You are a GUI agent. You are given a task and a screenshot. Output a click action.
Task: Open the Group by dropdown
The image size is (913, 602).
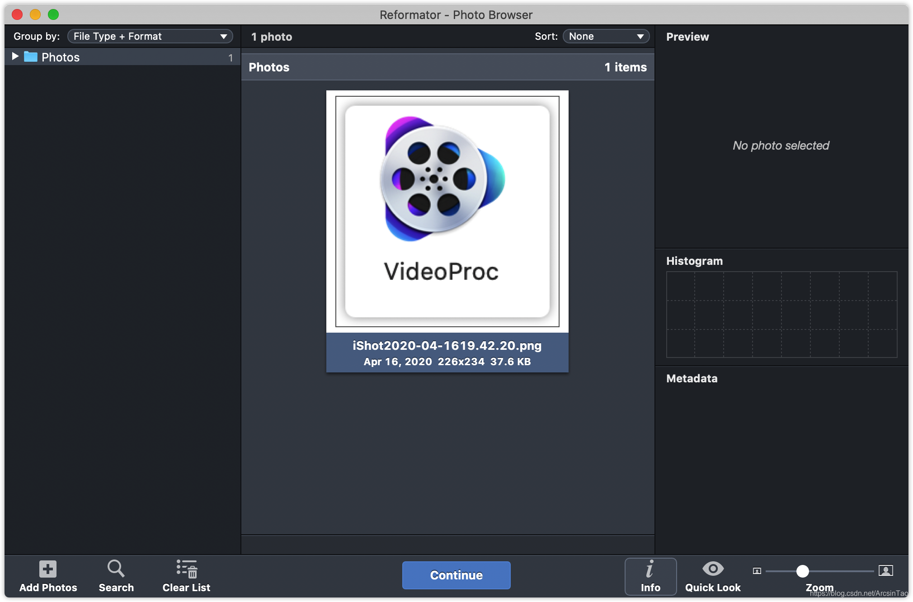tap(150, 36)
